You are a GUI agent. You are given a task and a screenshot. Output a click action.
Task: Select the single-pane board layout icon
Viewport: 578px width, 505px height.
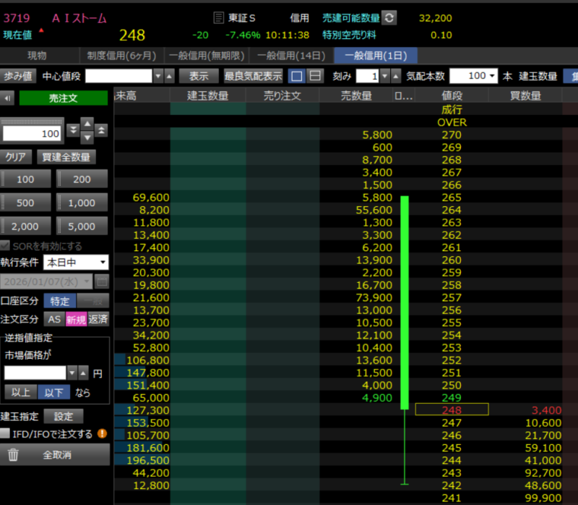(x=296, y=76)
